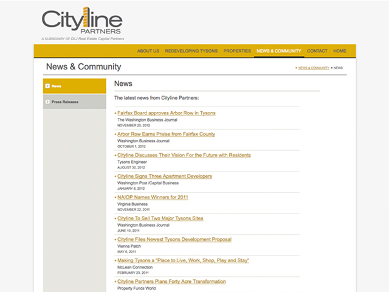Click the 'November 22, 2011' date
Image resolution: width=389 pixels, height=292 pixels.
134,209
